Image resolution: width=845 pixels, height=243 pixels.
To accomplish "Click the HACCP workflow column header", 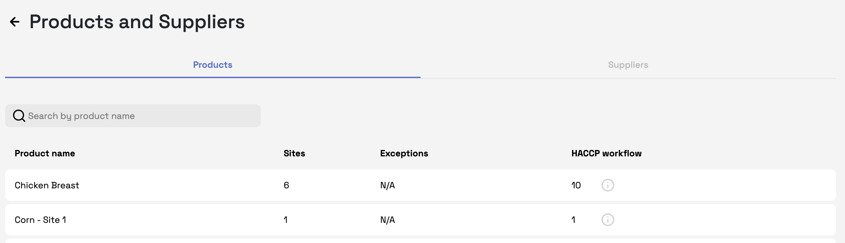I will pyautogui.click(x=606, y=153).
